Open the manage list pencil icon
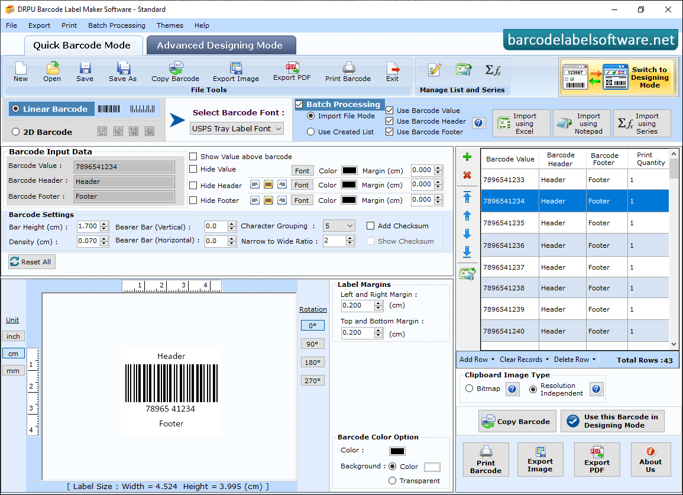Viewport: 683px width, 495px height. click(434, 70)
